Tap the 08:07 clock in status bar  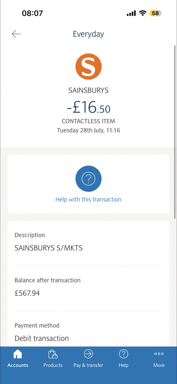pyautogui.click(x=32, y=13)
